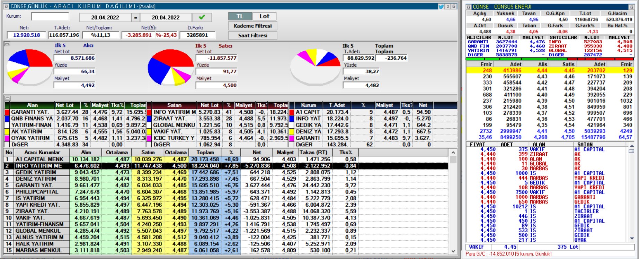Select the A1 CAPITAL MENK row
The image size is (639, 259).
click(x=226, y=159)
